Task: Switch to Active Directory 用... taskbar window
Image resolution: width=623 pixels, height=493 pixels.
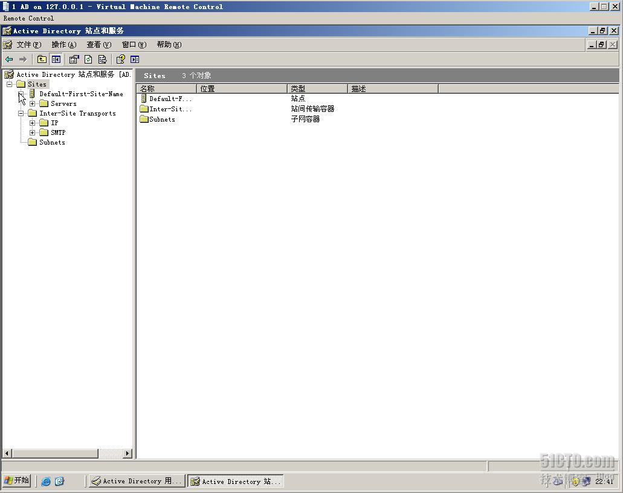Action: click(x=137, y=481)
